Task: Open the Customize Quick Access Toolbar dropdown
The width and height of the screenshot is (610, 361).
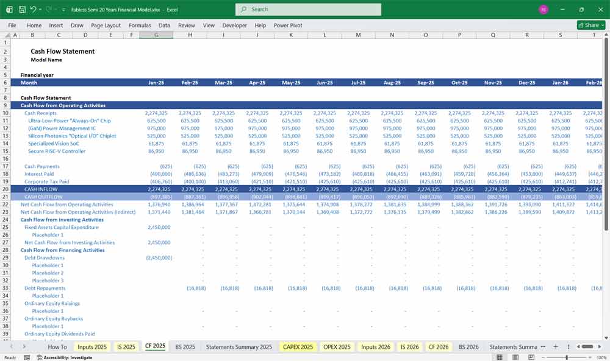Action: 63,9
